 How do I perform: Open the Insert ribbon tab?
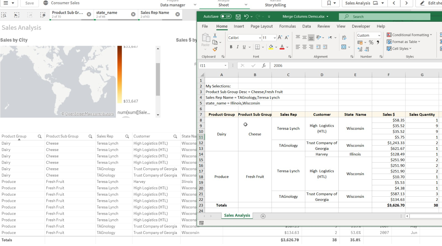(239, 26)
